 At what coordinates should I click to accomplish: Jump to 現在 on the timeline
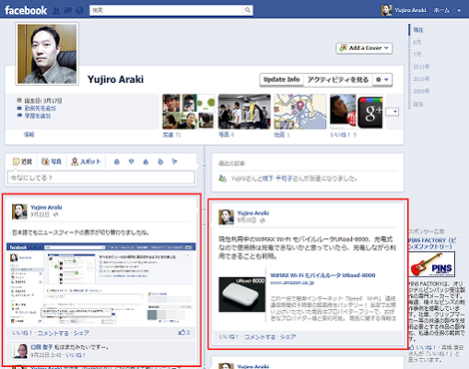(x=418, y=30)
